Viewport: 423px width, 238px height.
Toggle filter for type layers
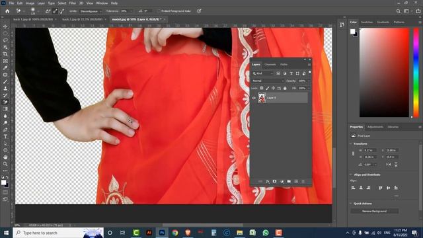click(x=291, y=73)
